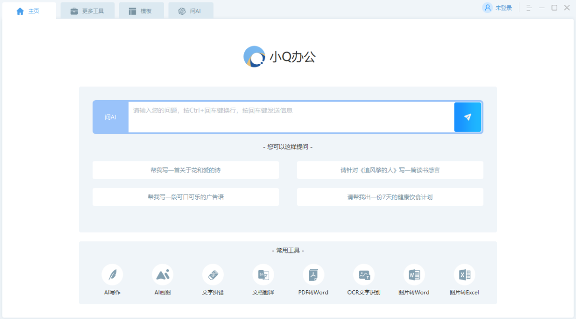The image size is (576, 319).
Task: Start the OCR文字识别 tool
Action: (364, 275)
